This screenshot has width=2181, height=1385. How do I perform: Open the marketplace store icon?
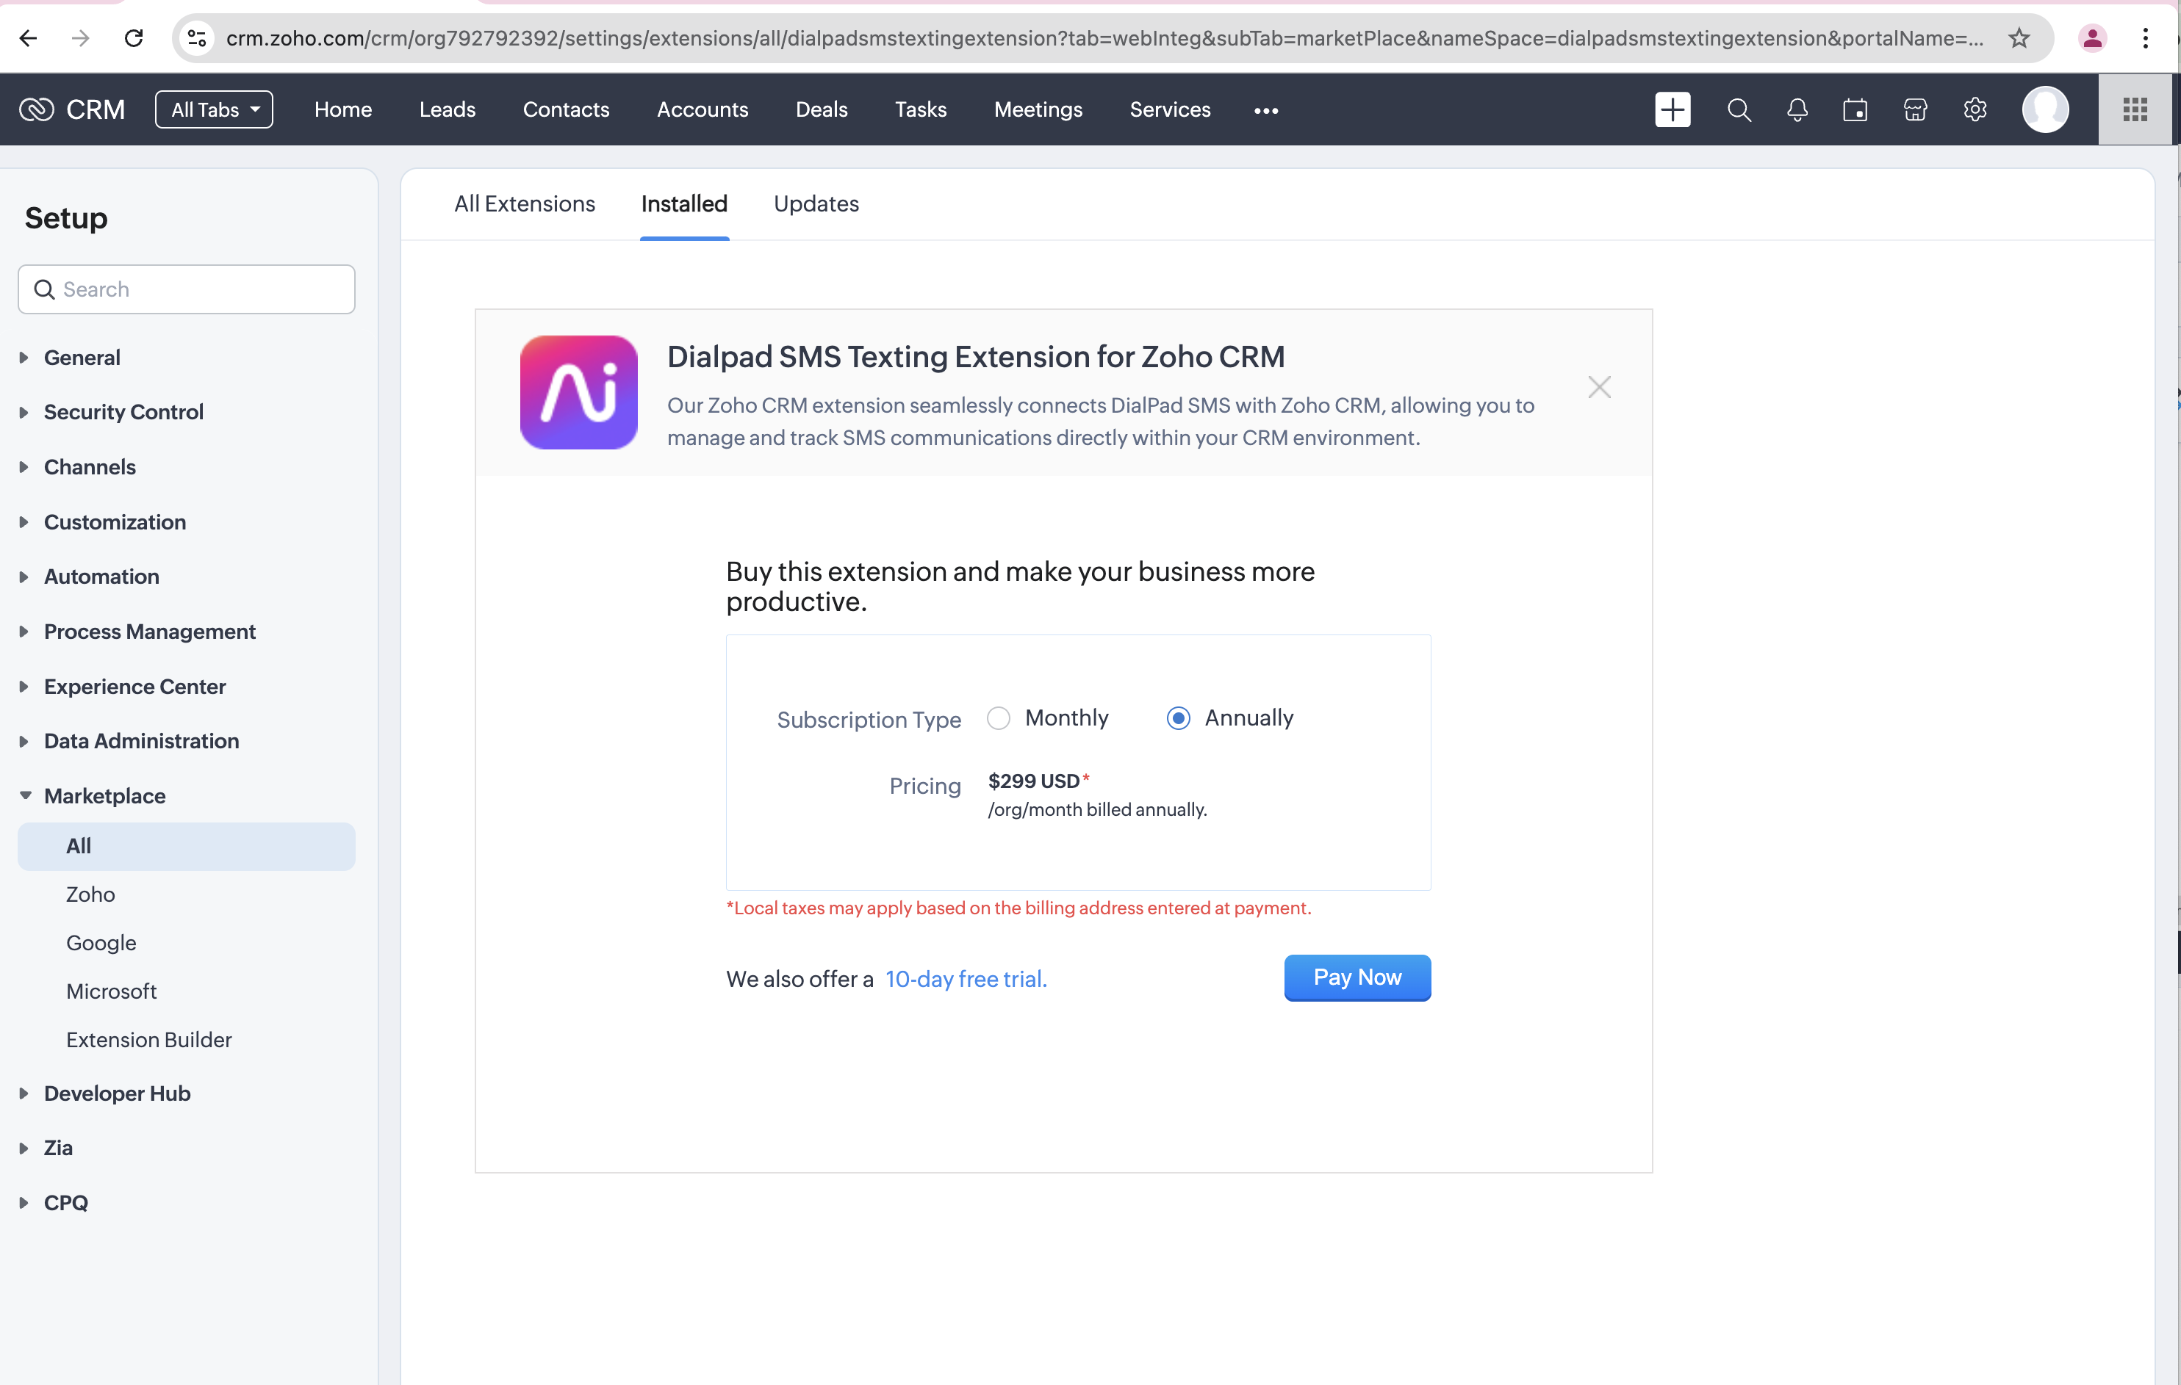[x=1915, y=109]
